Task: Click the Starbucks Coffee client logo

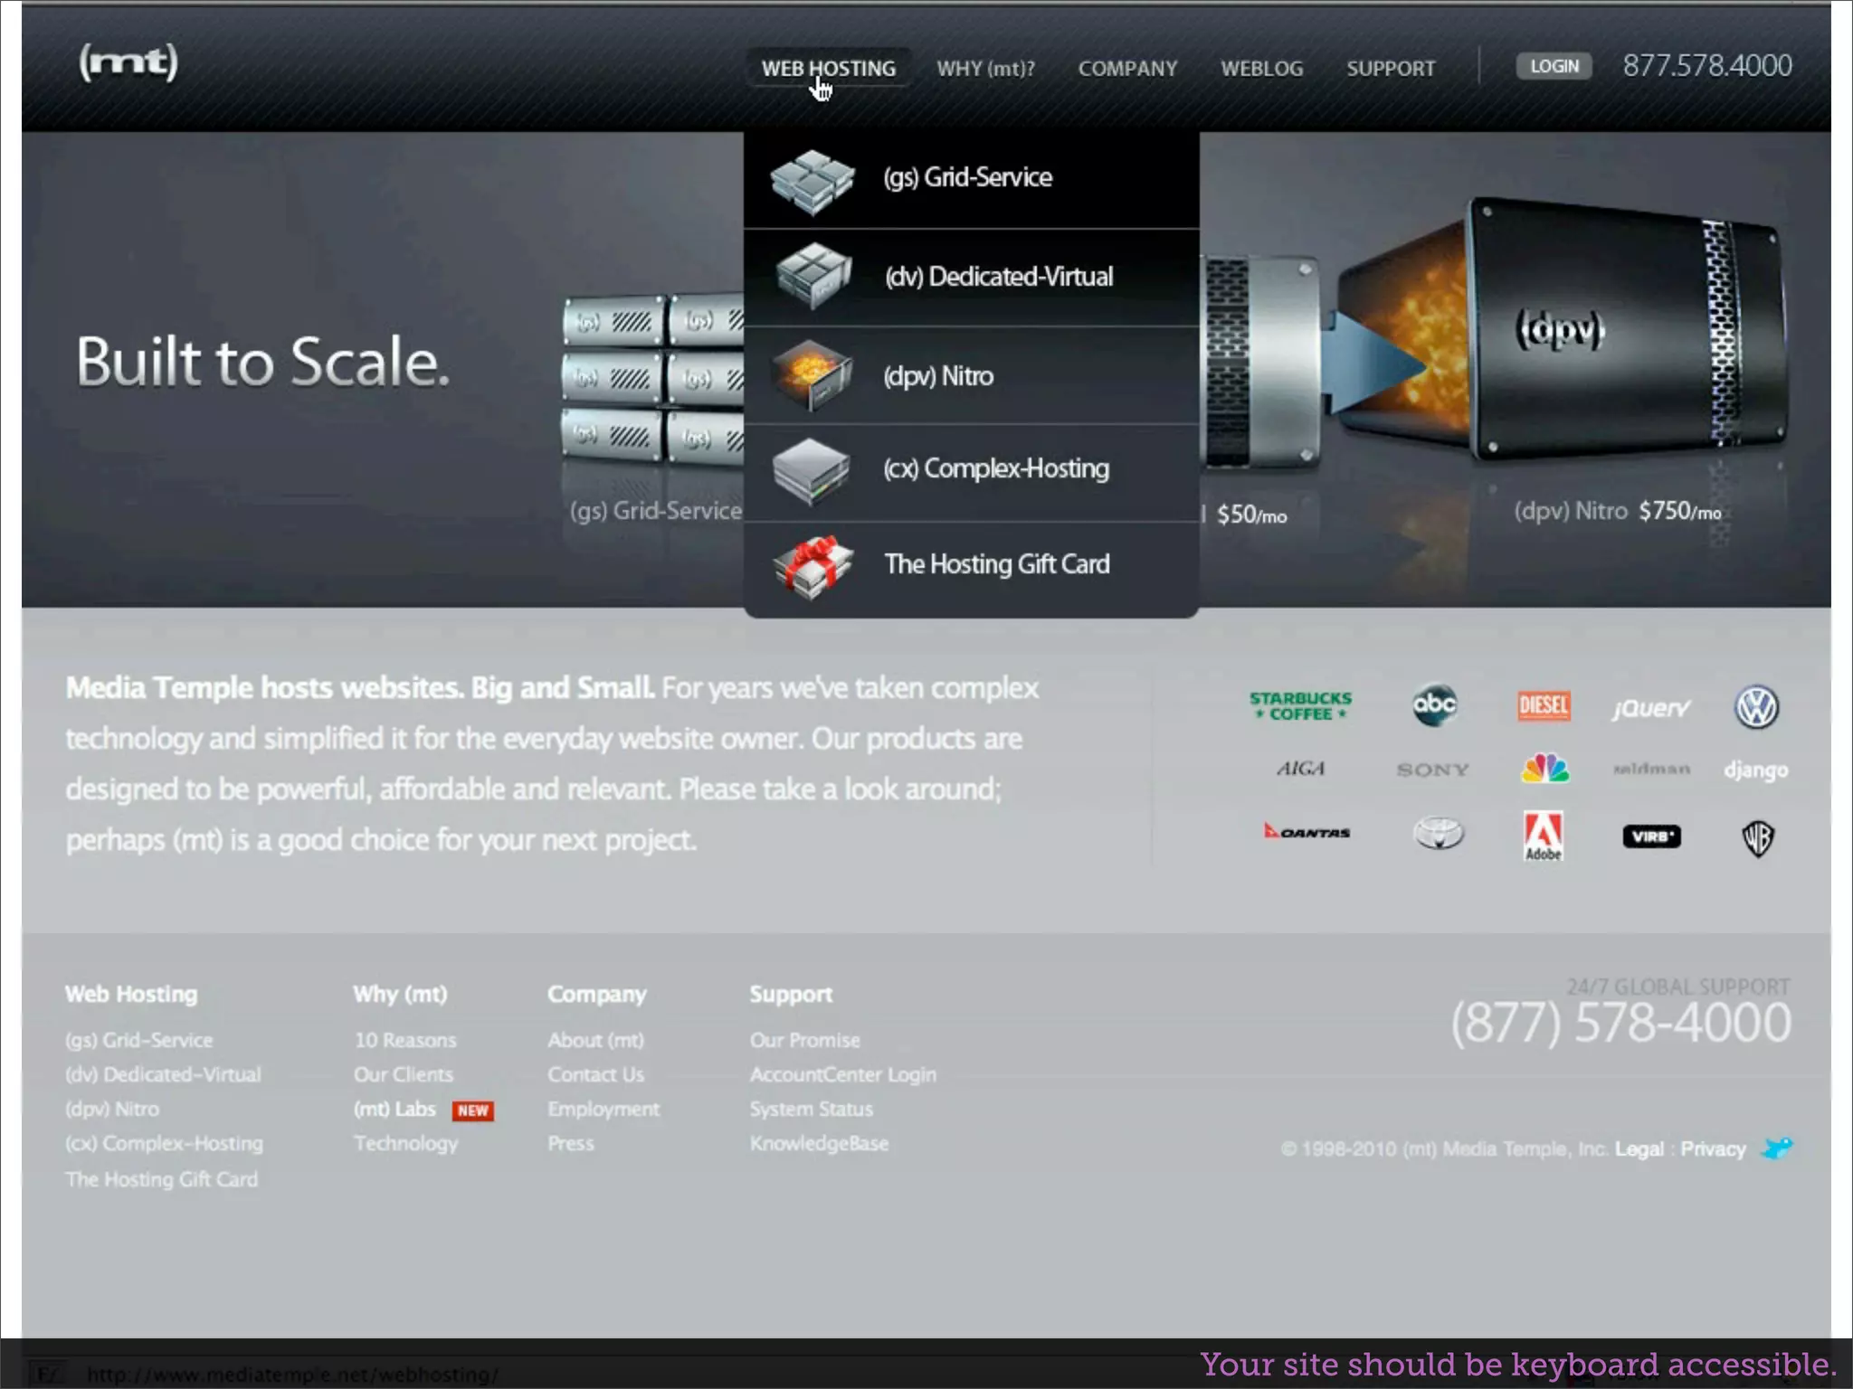Action: coord(1300,705)
